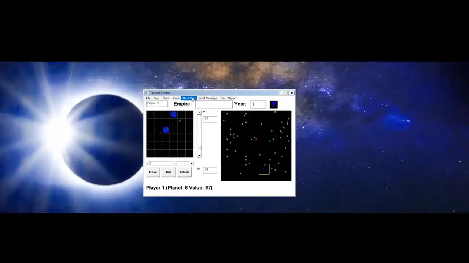Click the horizontal scrollbar left arrow

click(x=148, y=163)
